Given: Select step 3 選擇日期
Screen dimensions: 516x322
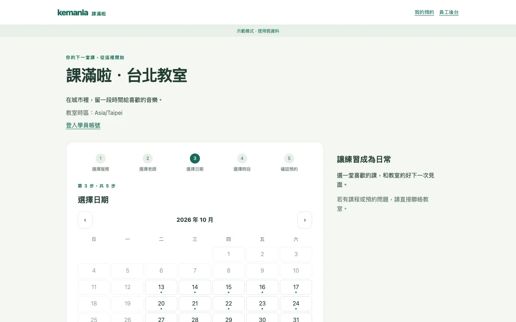Looking at the screenshot, I should pyautogui.click(x=195, y=163).
